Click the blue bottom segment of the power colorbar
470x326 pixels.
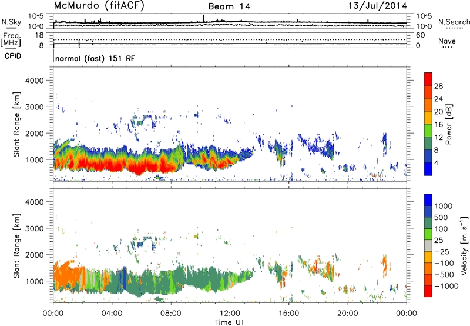[428, 169]
